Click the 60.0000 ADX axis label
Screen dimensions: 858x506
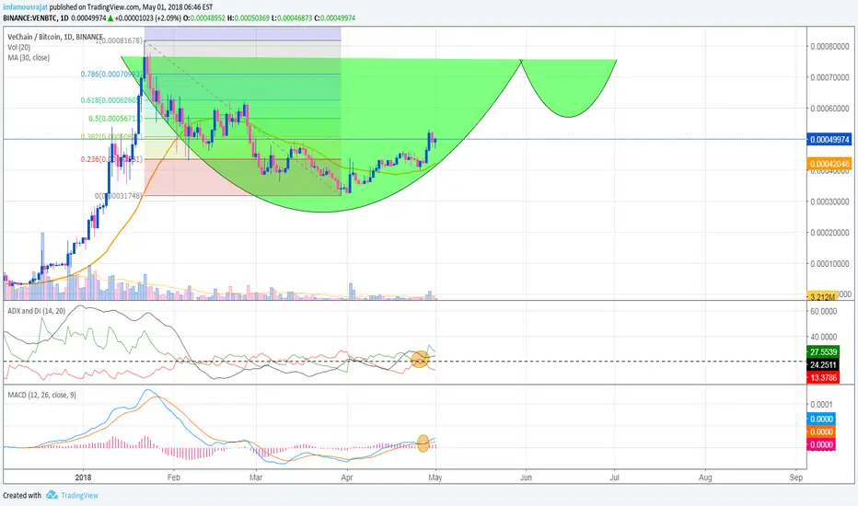point(824,311)
